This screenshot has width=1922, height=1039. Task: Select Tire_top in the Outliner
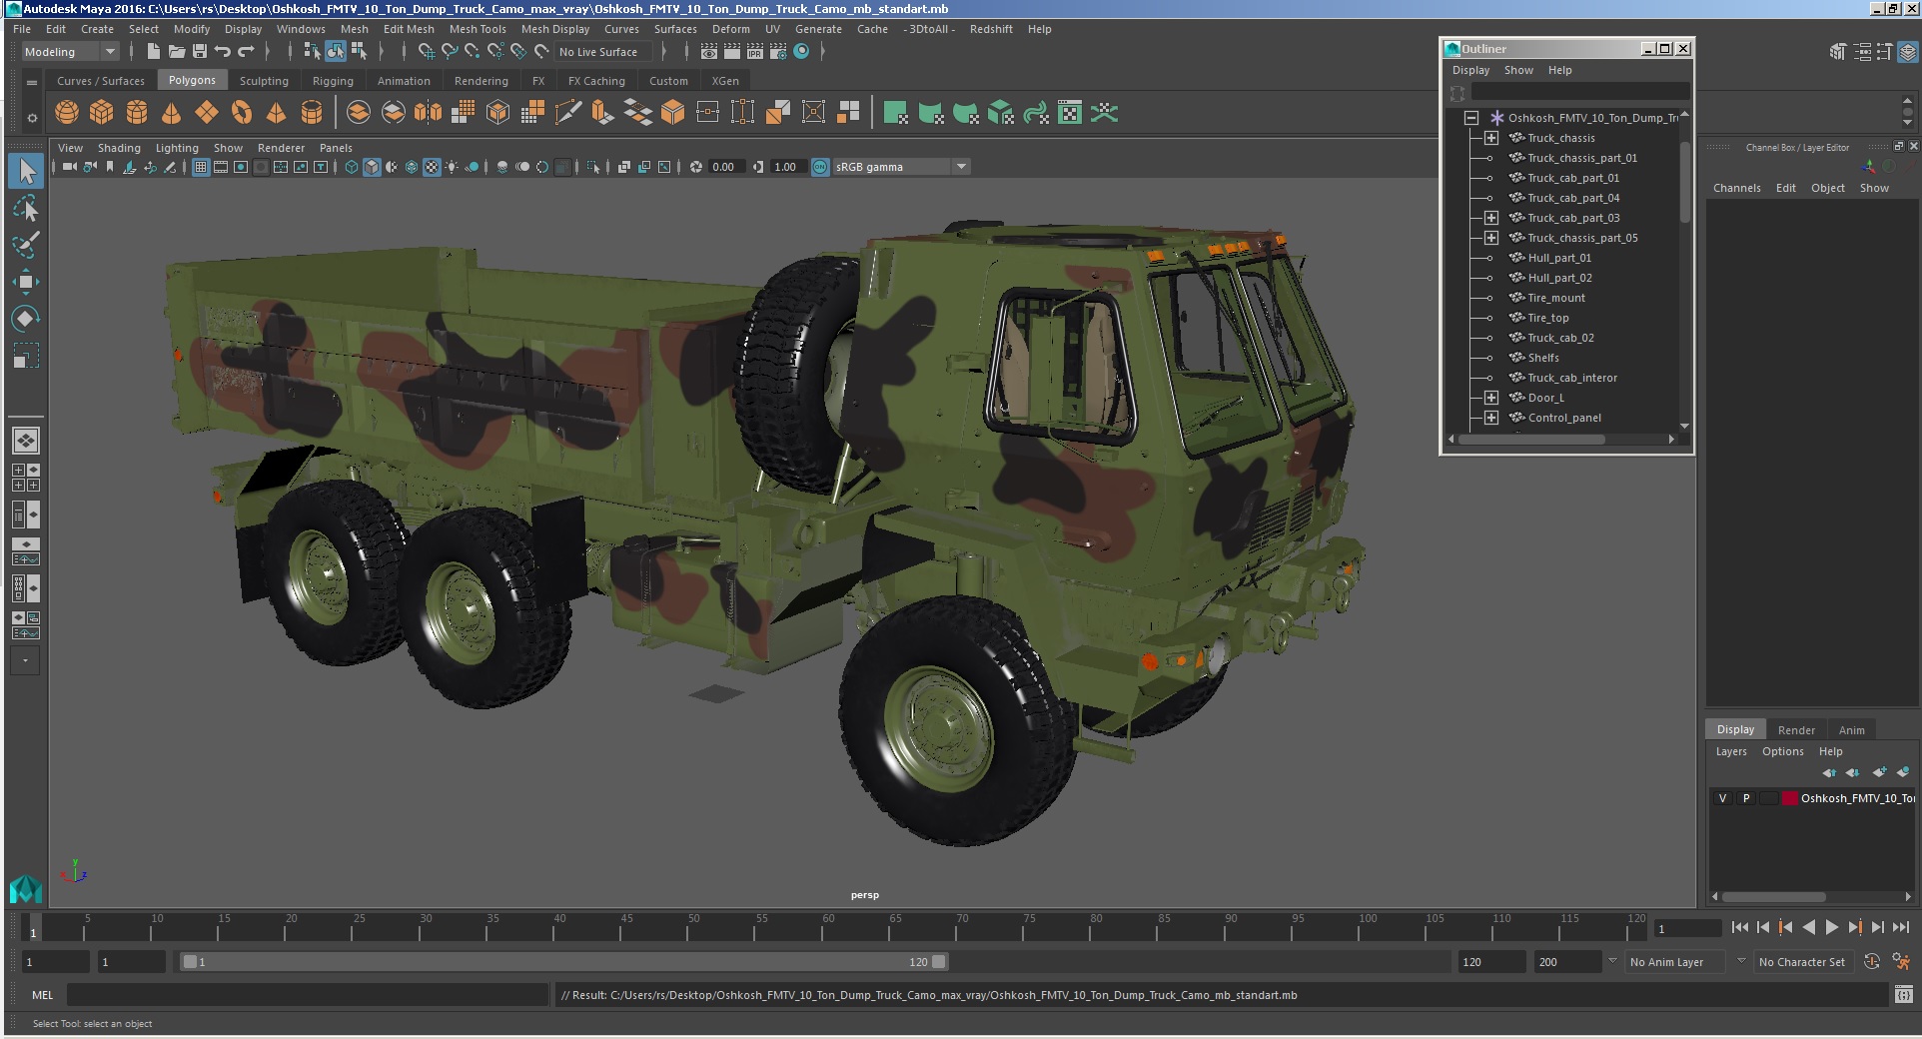[x=1547, y=318]
